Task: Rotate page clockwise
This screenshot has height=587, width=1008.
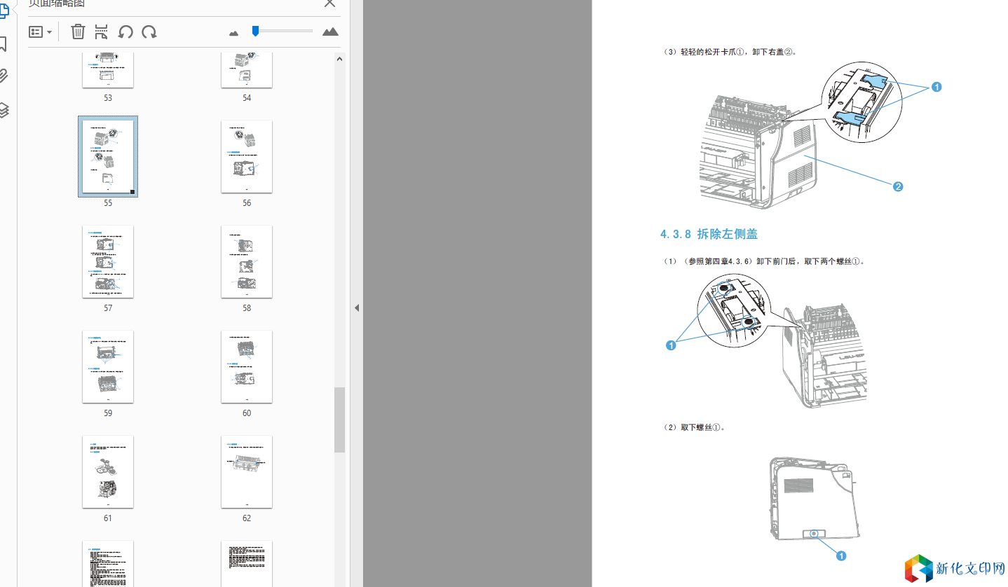Action: tap(149, 32)
